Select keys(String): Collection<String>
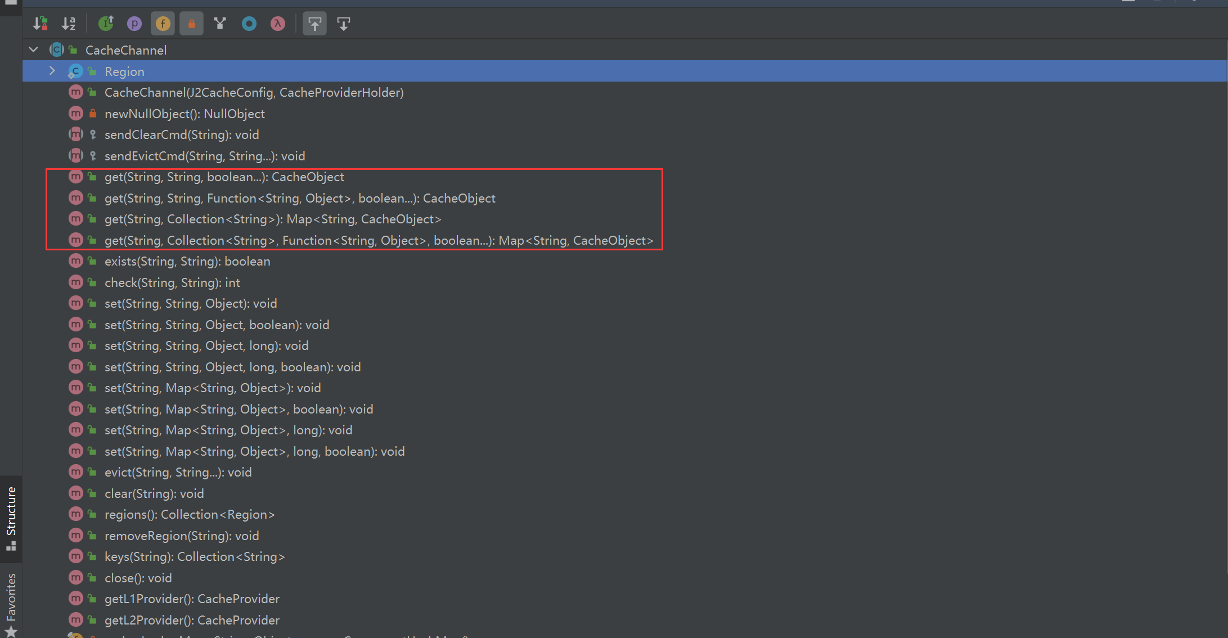 point(195,556)
